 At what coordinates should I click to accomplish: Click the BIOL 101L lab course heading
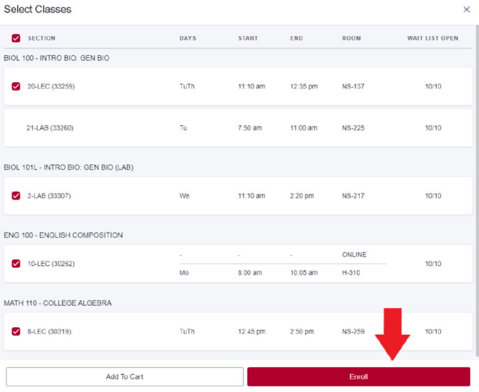coord(69,167)
